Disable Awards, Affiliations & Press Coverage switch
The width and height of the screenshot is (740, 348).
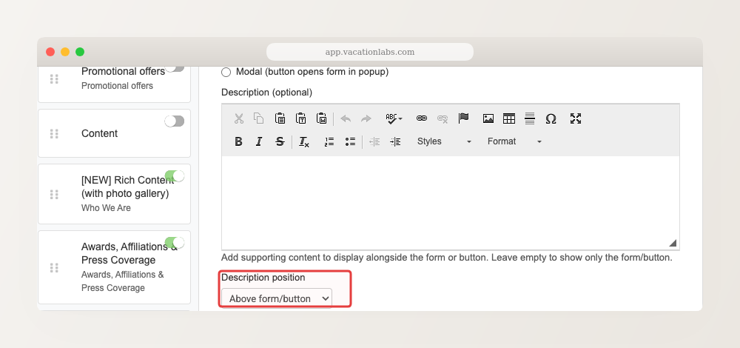(x=175, y=243)
